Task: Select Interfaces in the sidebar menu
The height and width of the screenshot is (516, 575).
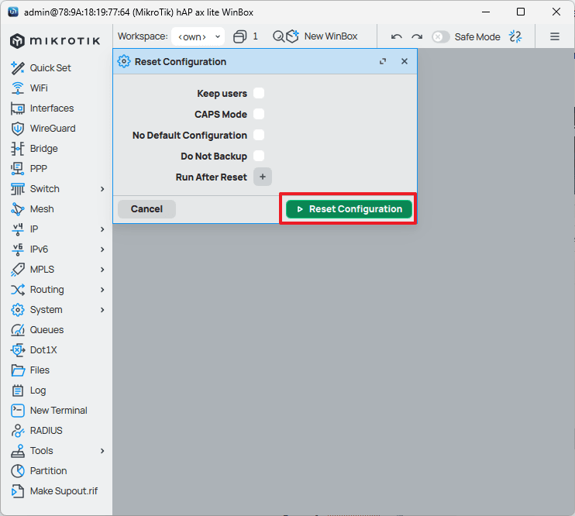Action: 51,108
